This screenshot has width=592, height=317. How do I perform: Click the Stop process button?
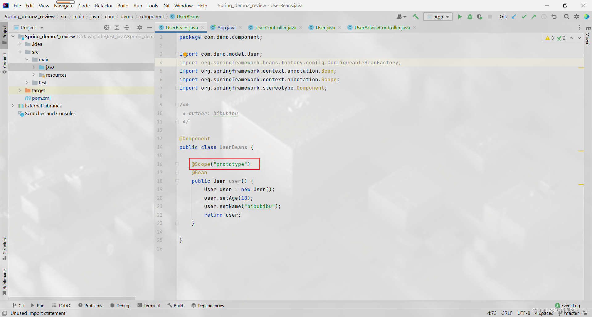(490, 17)
